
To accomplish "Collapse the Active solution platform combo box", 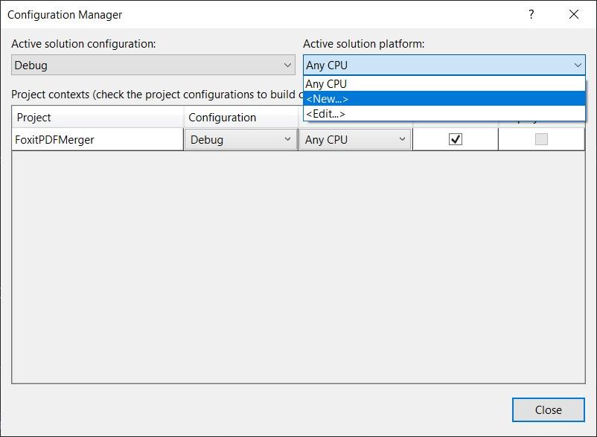I will coord(444,65).
